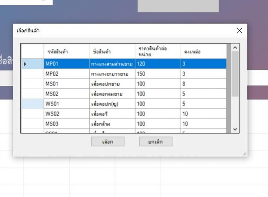
Task: Click product name เสื้อคอปก(ญ)
Action: [112, 104]
